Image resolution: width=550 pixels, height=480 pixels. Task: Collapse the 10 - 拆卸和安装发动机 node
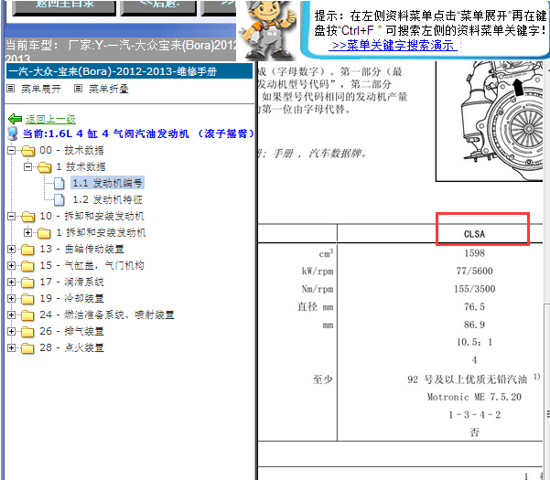pos(11,216)
